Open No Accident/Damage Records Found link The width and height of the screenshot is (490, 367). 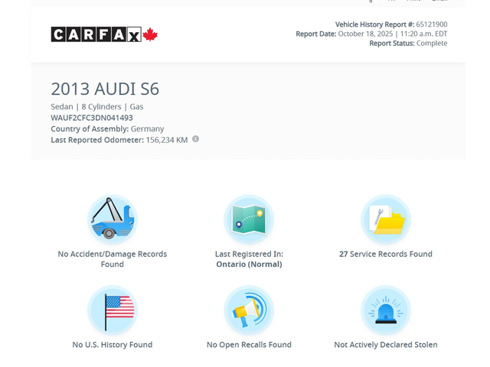tap(113, 259)
